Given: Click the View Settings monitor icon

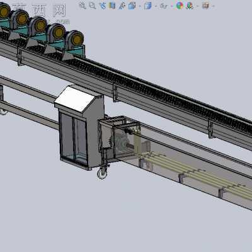Looking at the screenshot, I should pos(205,6).
